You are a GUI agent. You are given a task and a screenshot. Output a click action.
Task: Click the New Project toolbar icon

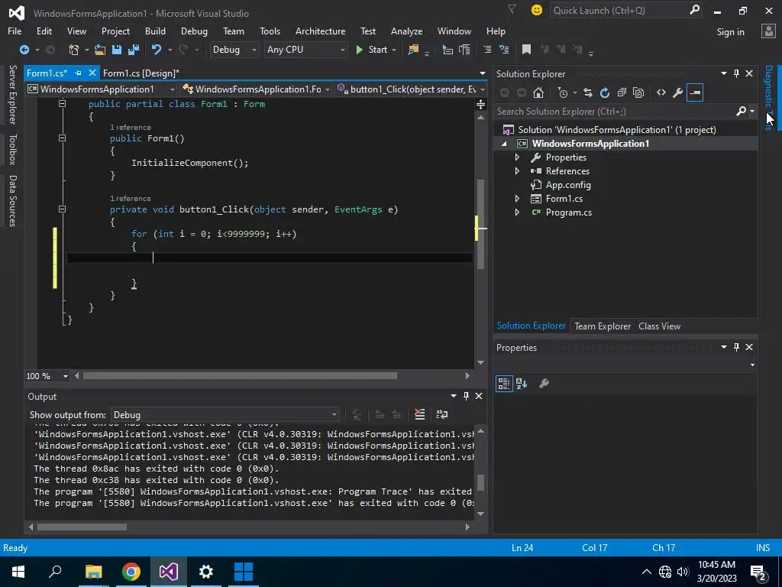pyautogui.click(x=74, y=50)
